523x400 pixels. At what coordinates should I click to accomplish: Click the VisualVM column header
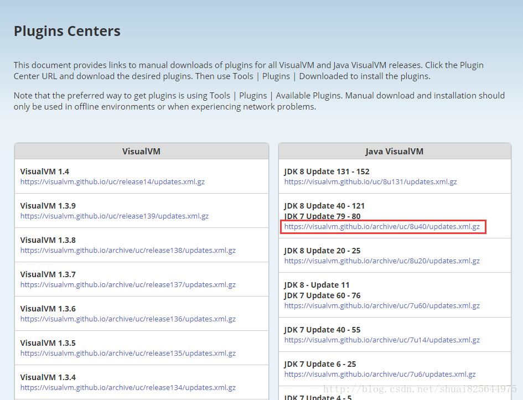pyautogui.click(x=142, y=152)
